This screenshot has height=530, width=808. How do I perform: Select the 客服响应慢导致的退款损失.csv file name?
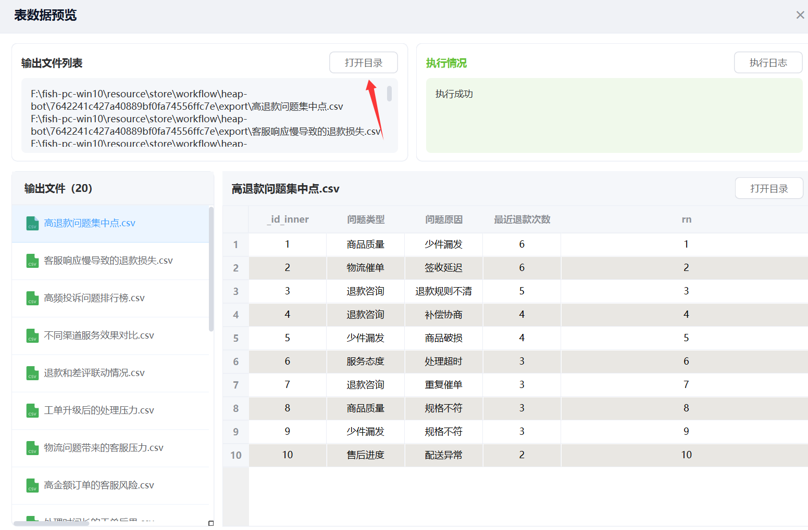tap(108, 261)
